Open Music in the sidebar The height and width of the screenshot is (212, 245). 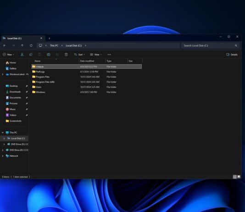coord(11,109)
